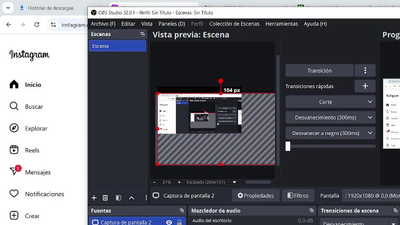This screenshot has height=225, width=400.
Task: Open Chrome tab search dropdown arrow
Action: pyautogui.click(x=8, y=8)
